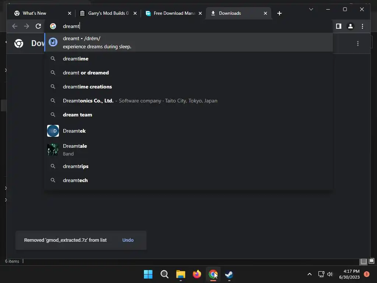Open the Windows Start menu
Screen dimensions: 377x283
(148, 274)
